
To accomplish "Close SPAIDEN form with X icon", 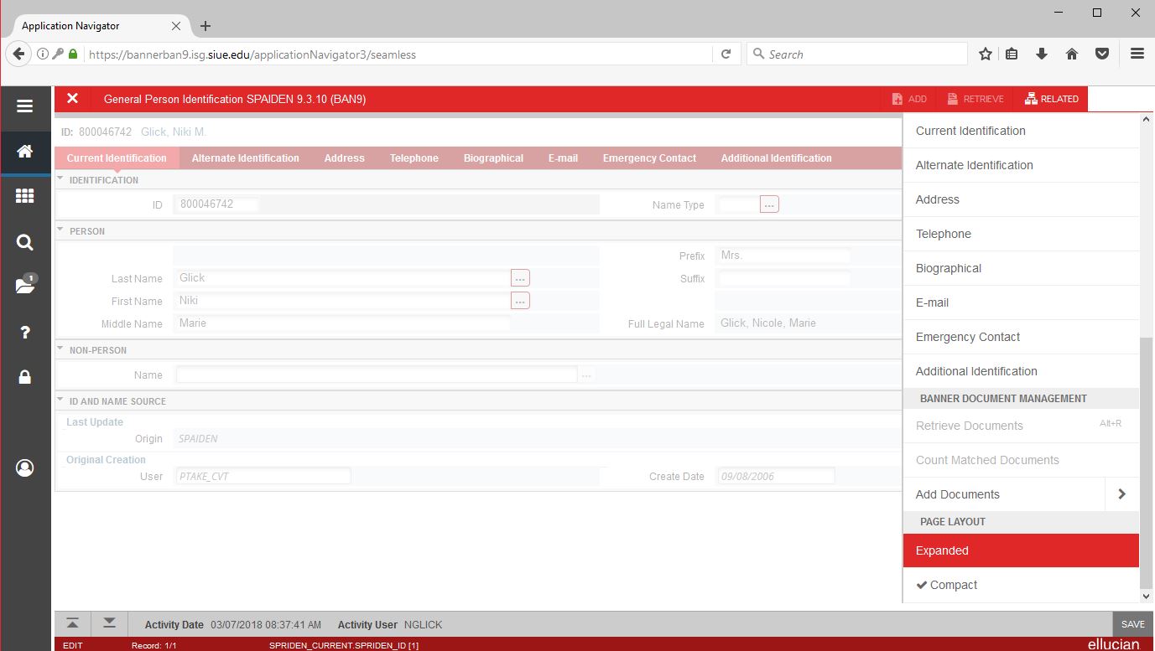I will [73, 99].
